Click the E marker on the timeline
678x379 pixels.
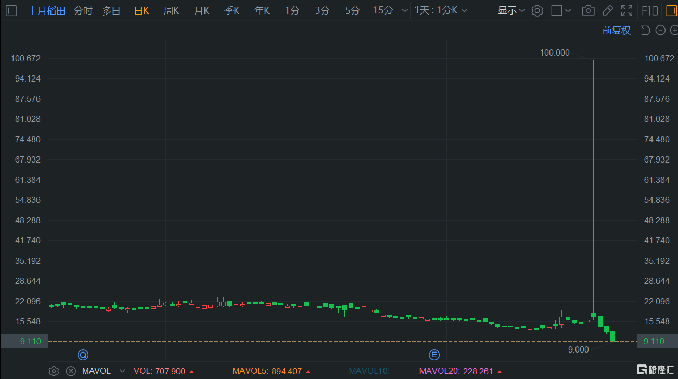click(x=434, y=355)
